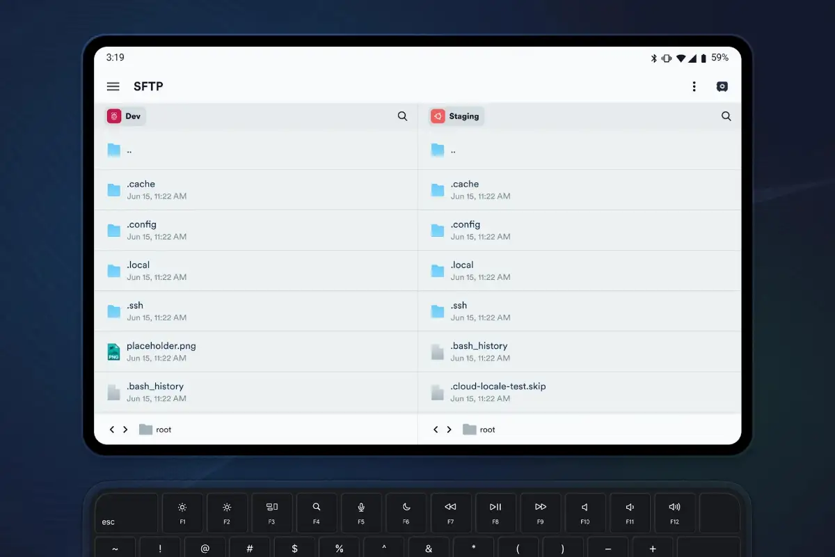Search files in the Staging pane
Image resolution: width=835 pixels, height=557 pixels.
tap(726, 116)
